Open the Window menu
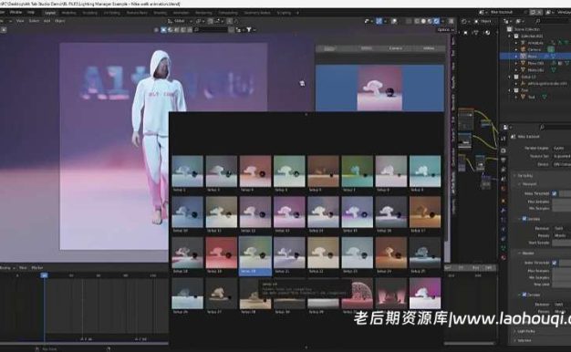The width and height of the screenshot is (571, 352). click(16, 13)
